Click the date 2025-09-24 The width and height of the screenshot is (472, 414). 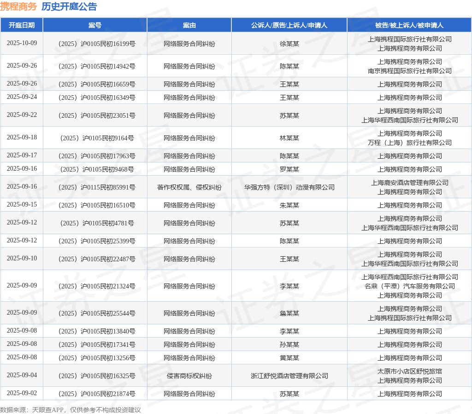pos(22,97)
